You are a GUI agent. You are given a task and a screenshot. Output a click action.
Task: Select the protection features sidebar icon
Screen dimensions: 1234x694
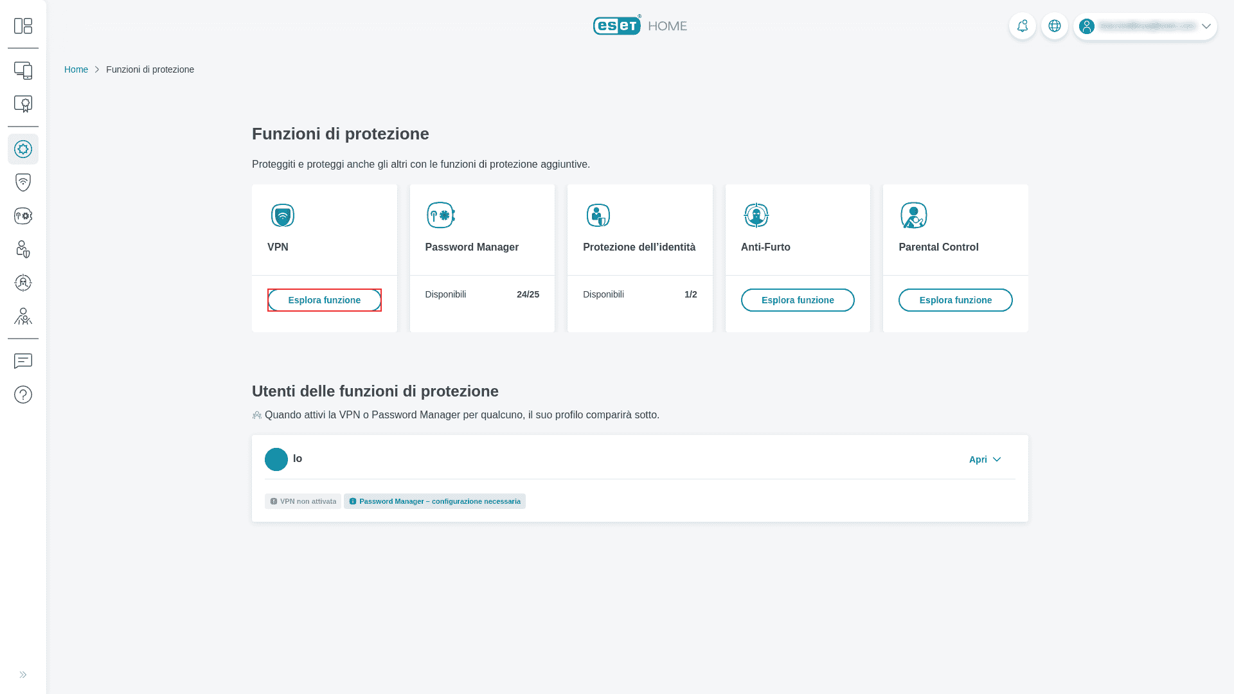pos(23,149)
